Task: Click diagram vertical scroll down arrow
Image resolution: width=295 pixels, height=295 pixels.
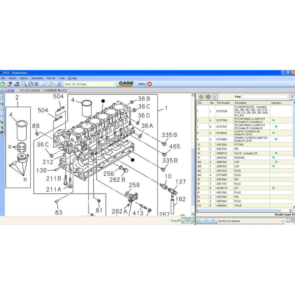Action: click(193, 214)
